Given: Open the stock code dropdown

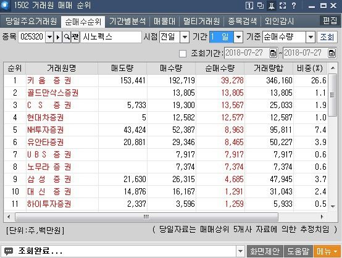Looking at the screenshot, I should tap(49, 37).
